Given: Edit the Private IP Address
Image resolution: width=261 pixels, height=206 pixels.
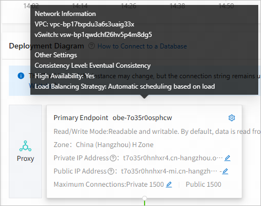Looking at the screenshot, I should 227,158.
